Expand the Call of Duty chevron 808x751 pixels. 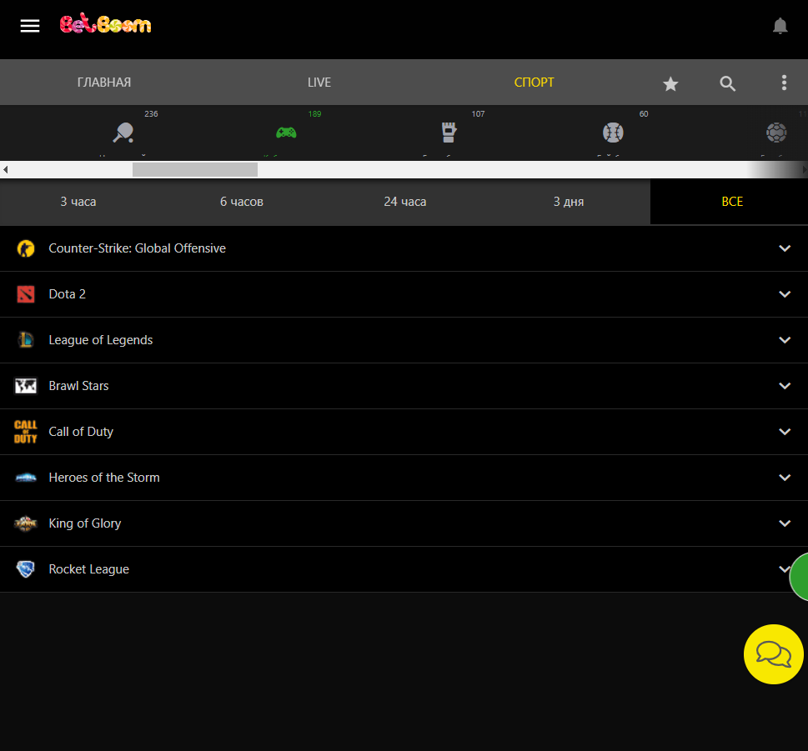(x=785, y=432)
